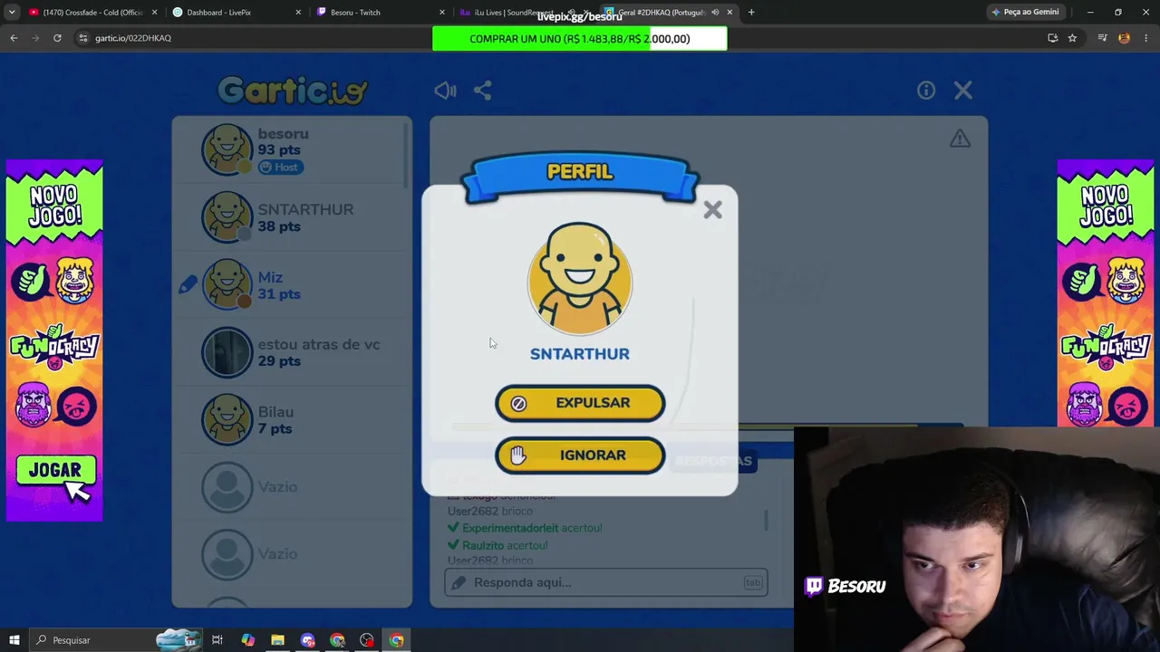Click the Gartic.io logo
This screenshot has height=652, width=1160.
pos(292,91)
